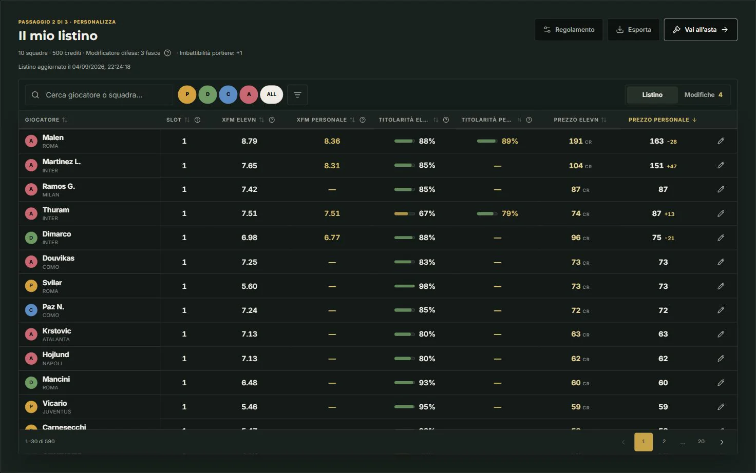Sort by XFM Personale column
756x473 pixels.
pos(326,120)
